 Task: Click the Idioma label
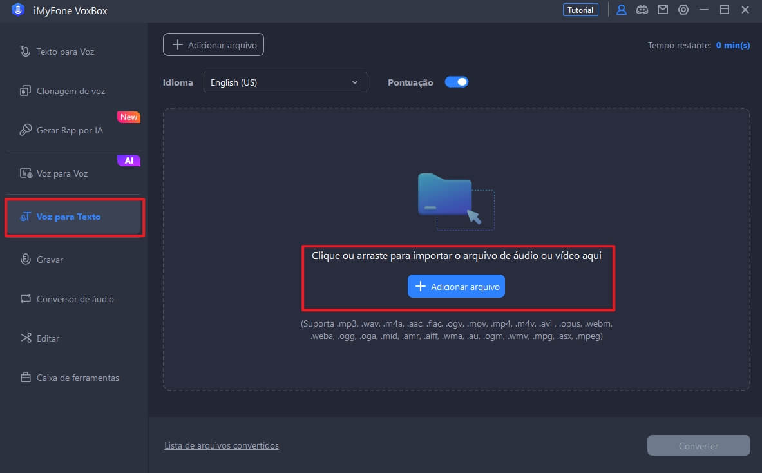[x=178, y=82]
